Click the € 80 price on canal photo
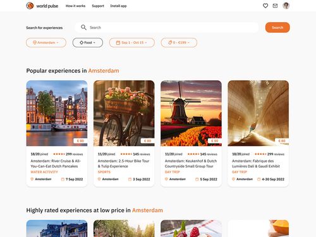The width and height of the screenshot is (316, 237). [80, 141]
